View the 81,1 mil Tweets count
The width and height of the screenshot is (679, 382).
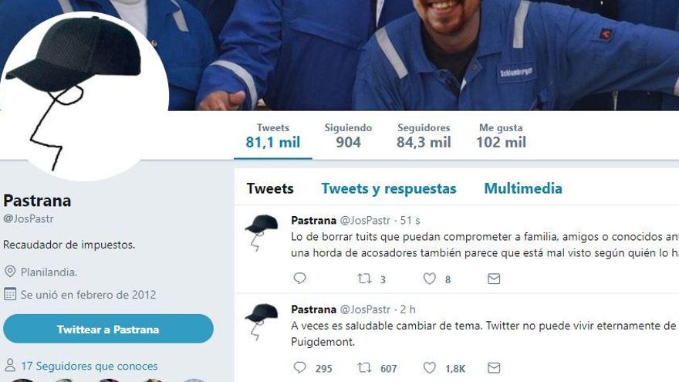pos(273,136)
